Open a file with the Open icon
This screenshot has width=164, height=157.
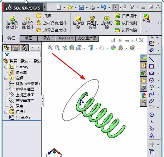coord(70,7)
